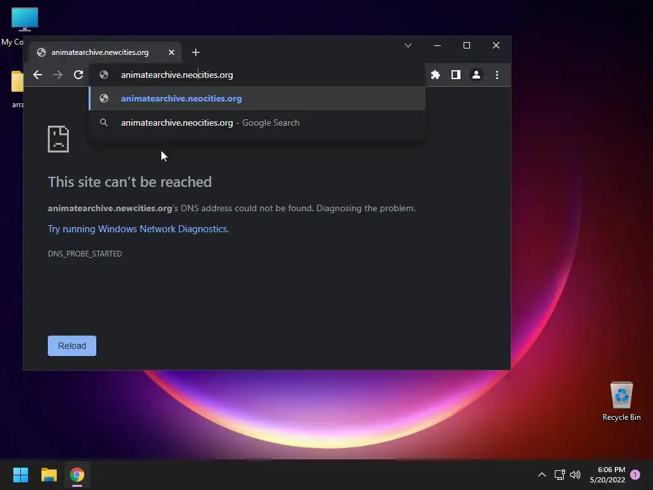Open the volume tray icon
The width and height of the screenshot is (653, 490).
pos(575,475)
